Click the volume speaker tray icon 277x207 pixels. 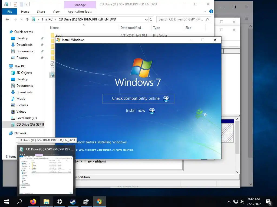[242, 202]
